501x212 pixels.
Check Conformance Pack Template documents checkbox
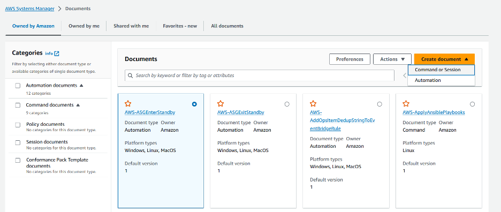18,160
